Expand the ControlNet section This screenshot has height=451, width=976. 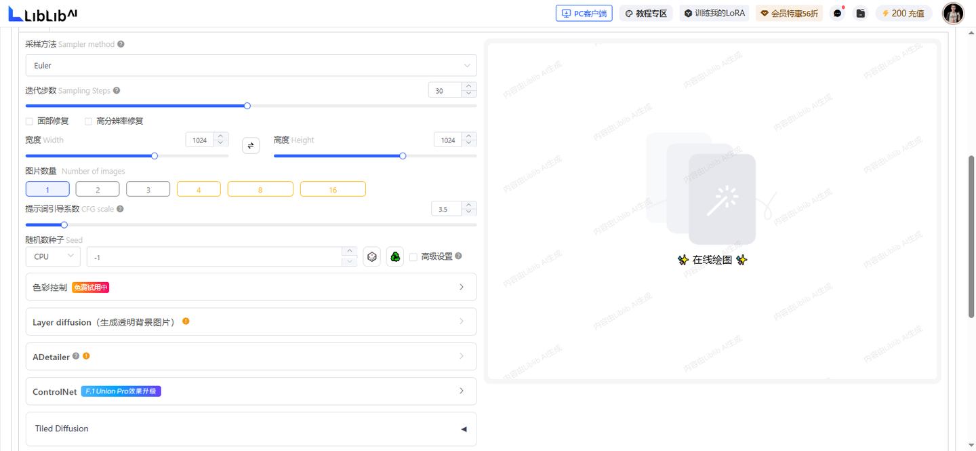(x=251, y=391)
